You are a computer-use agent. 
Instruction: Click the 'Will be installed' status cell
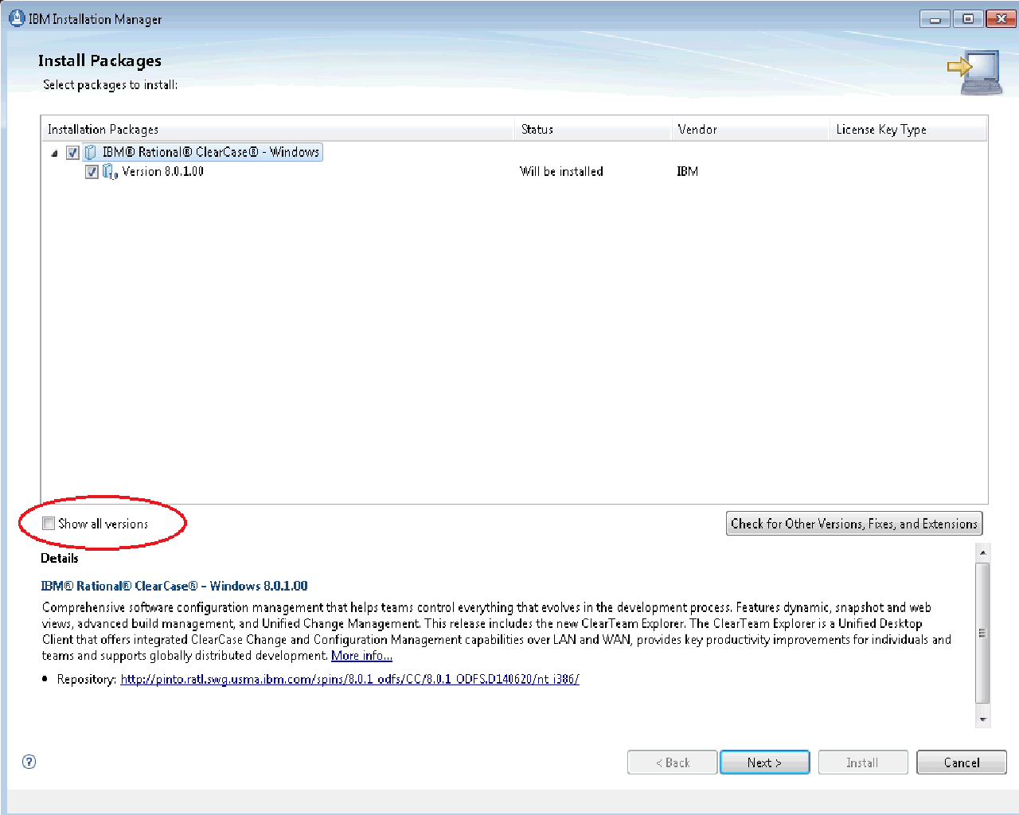pos(561,171)
